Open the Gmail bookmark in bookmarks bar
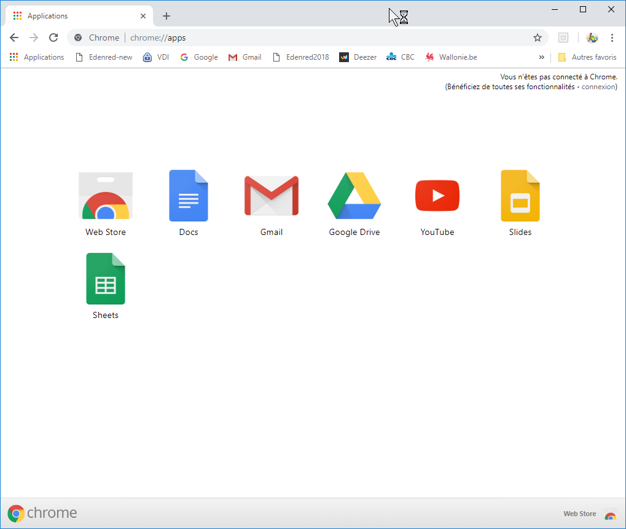 click(245, 57)
